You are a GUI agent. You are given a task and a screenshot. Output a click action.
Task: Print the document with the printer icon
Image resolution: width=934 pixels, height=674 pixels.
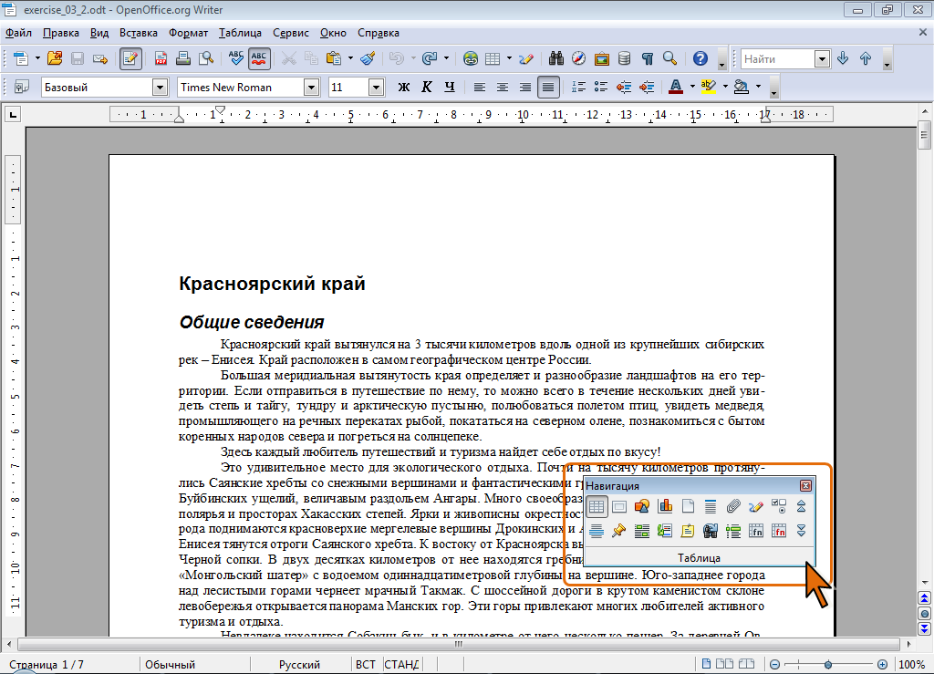click(x=183, y=58)
